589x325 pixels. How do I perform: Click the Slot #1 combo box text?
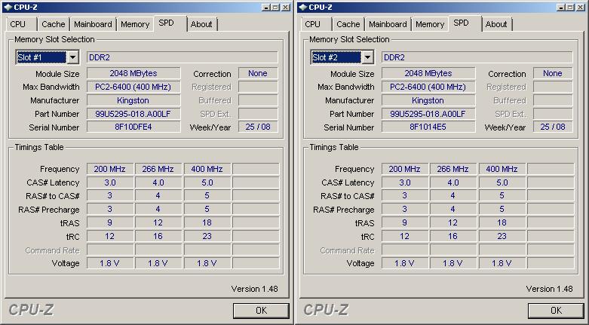(x=41, y=57)
